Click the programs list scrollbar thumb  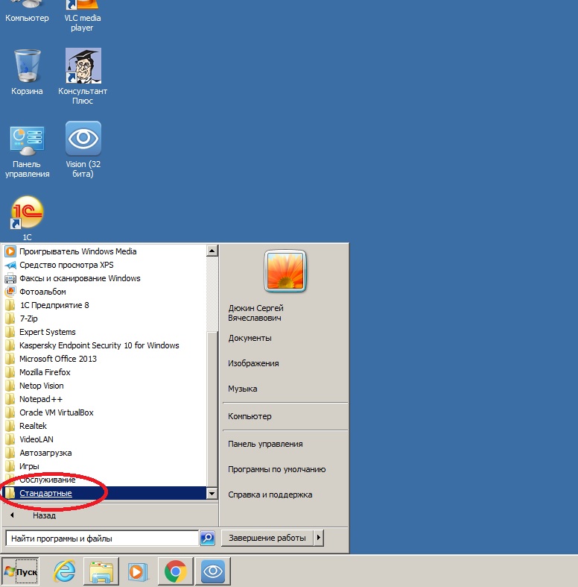point(212,410)
